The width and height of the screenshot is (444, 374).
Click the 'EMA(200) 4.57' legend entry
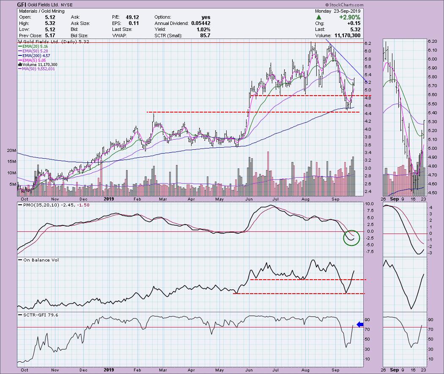(36, 56)
